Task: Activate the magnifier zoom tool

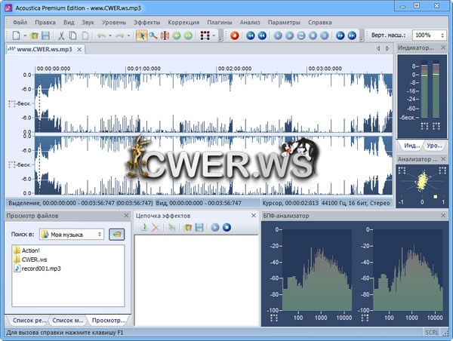Action: (153, 35)
